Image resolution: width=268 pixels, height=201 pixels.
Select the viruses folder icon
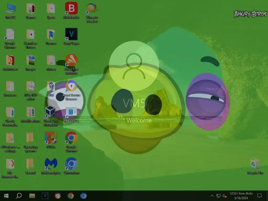pyautogui.click(x=51, y=63)
